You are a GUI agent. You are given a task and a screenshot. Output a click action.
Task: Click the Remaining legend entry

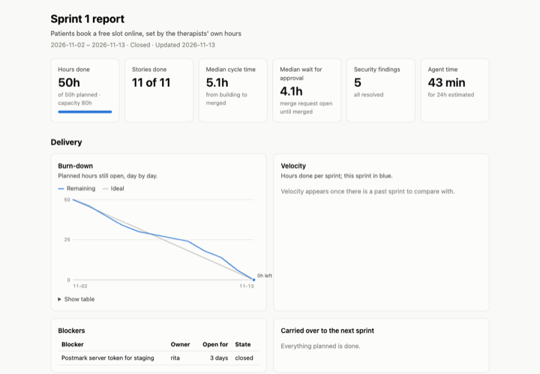76,189
